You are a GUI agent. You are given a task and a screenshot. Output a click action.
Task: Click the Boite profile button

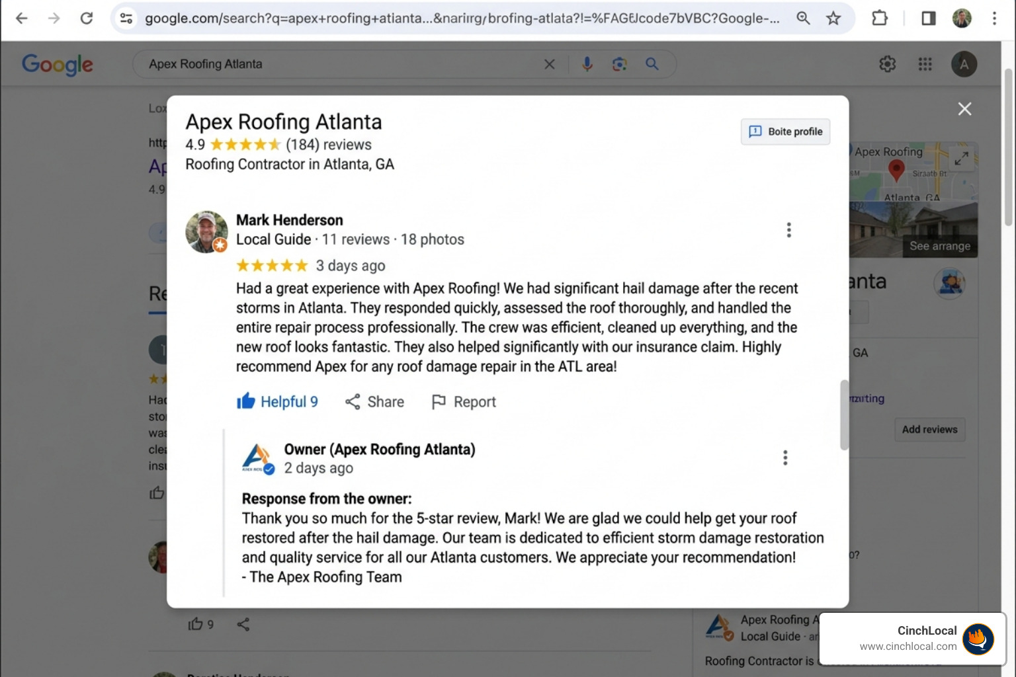(785, 132)
